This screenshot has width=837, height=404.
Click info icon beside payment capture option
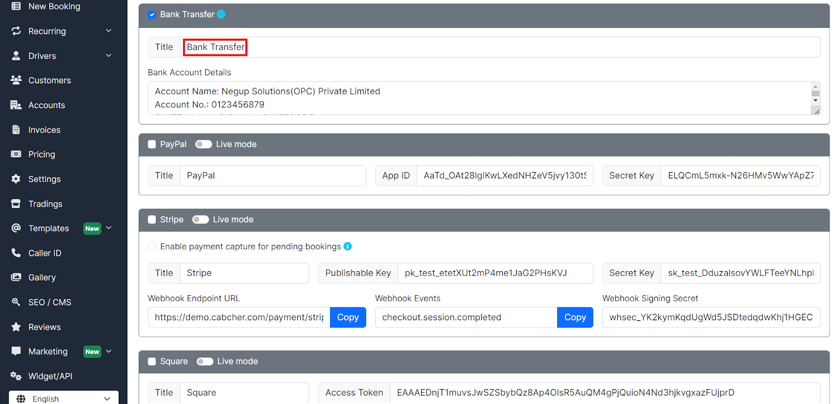(348, 246)
